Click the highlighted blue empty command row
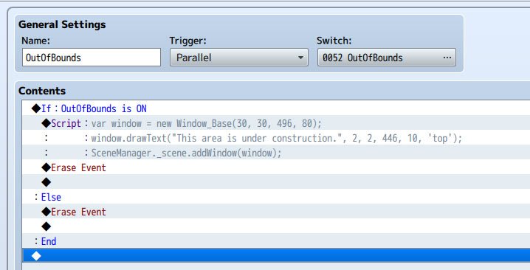 pos(276,256)
